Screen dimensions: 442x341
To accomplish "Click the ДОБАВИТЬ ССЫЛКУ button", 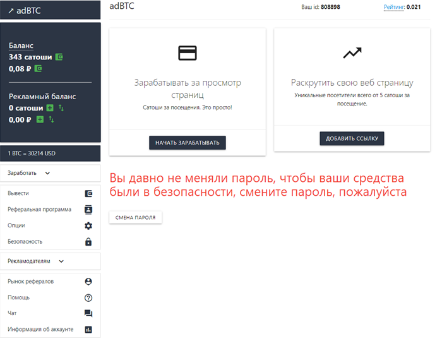I will [352, 138].
